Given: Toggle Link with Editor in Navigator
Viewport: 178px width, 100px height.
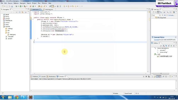Looking at the screenshot, I should [x=23, y=12].
